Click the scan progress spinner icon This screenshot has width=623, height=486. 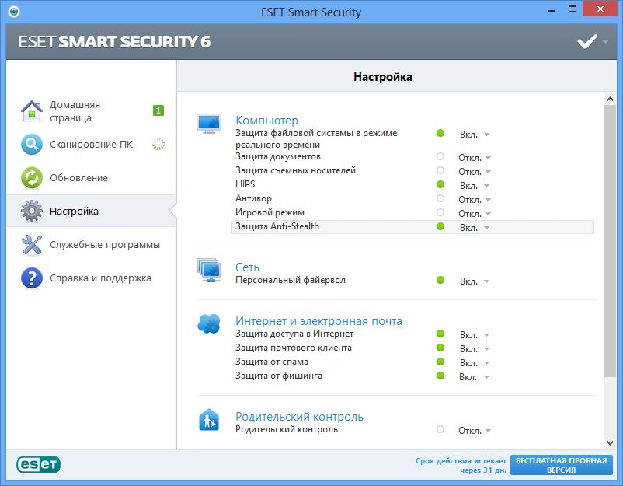pos(158,144)
